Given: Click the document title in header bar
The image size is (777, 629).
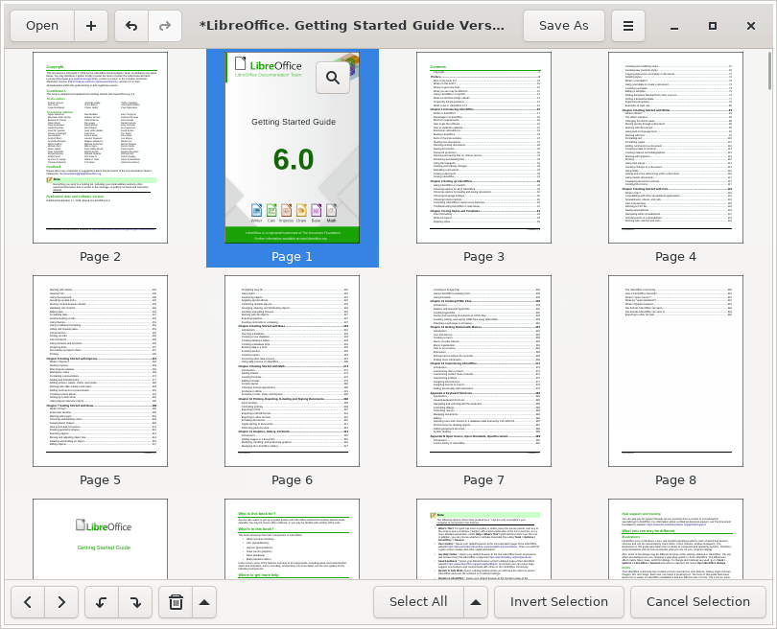Looking at the screenshot, I should click(352, 26).
